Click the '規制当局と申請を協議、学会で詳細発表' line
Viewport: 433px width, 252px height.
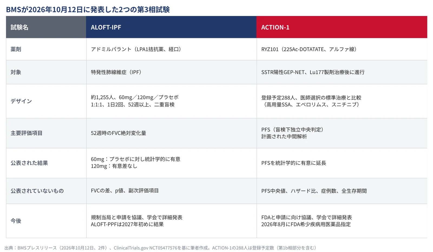click(x=137, y=217)
